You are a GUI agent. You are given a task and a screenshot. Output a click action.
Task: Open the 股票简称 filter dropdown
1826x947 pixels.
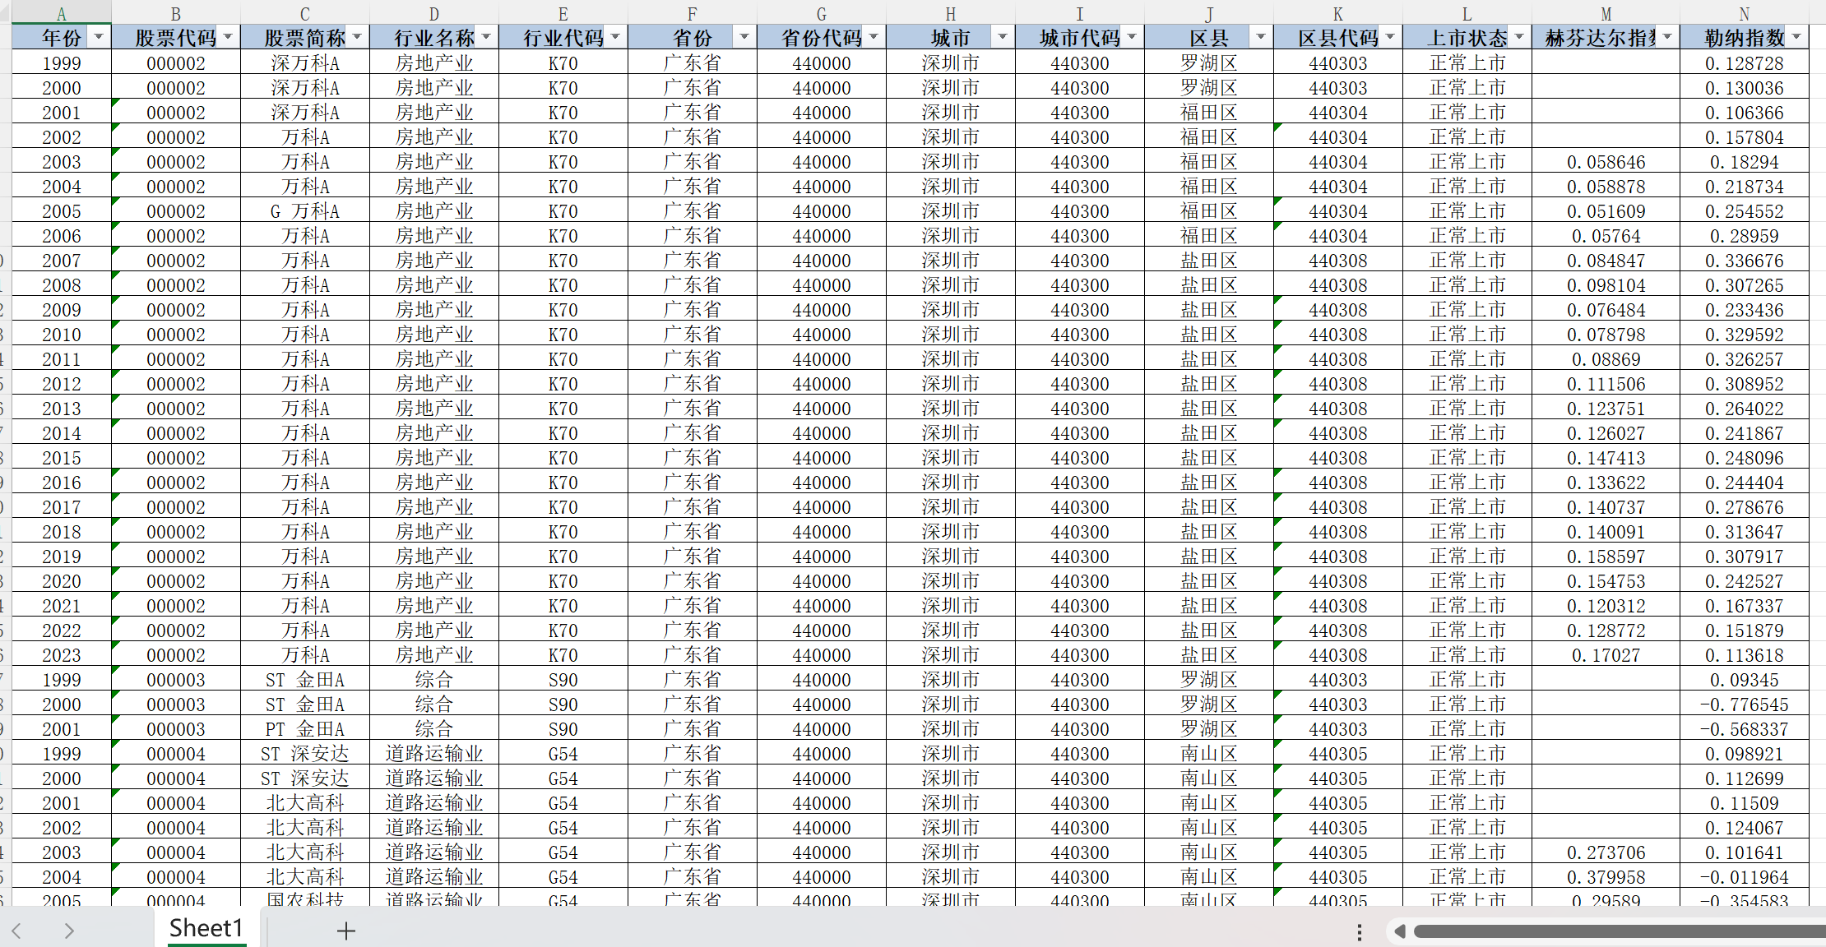[357, 37]
